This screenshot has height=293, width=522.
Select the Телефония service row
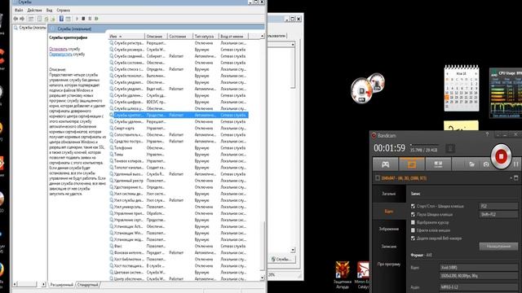pos(179,148)
